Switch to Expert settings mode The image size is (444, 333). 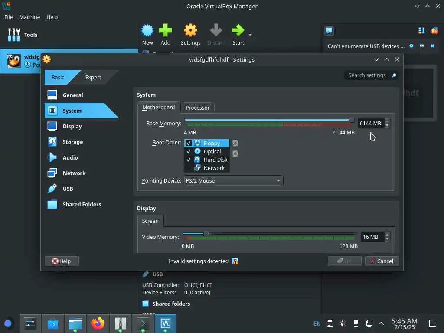[x=93, y=77]
